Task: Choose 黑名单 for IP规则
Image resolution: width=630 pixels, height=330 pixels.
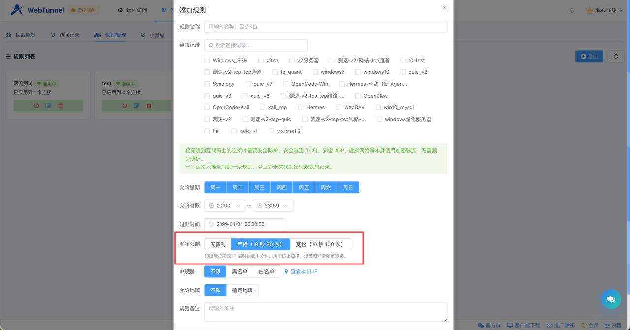Action: click(240, 272)
